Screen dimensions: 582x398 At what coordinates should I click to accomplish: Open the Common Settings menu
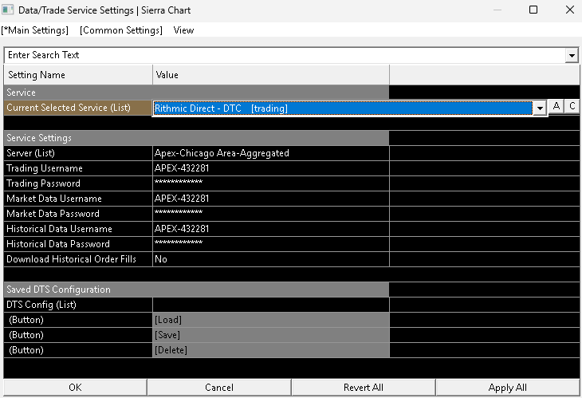(120, 30)
